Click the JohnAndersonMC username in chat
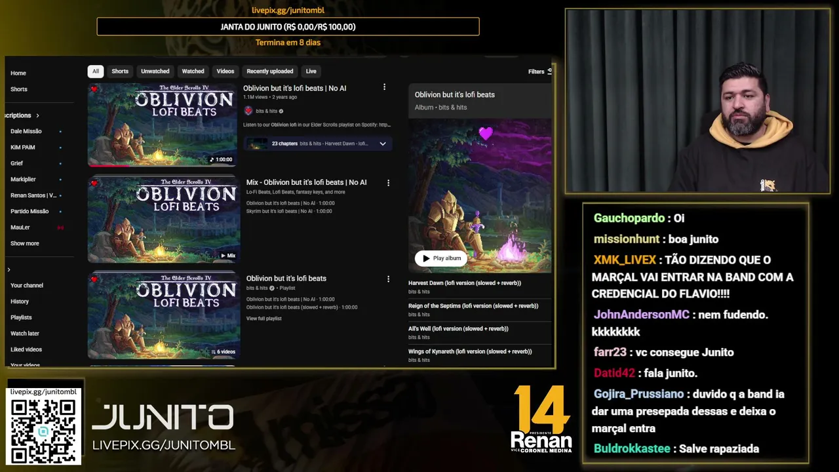Viewport: 839px width, 472px height. tap(642, 315)
